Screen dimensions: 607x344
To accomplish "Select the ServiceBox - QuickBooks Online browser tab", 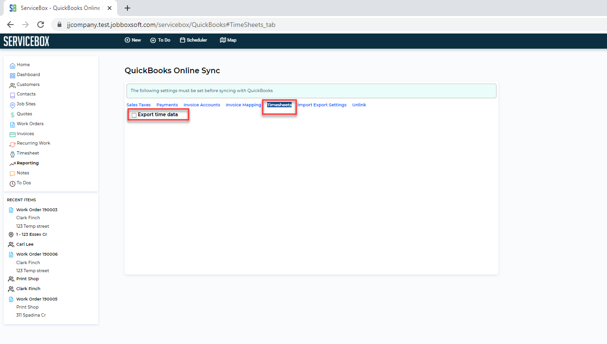I will 61,8.
